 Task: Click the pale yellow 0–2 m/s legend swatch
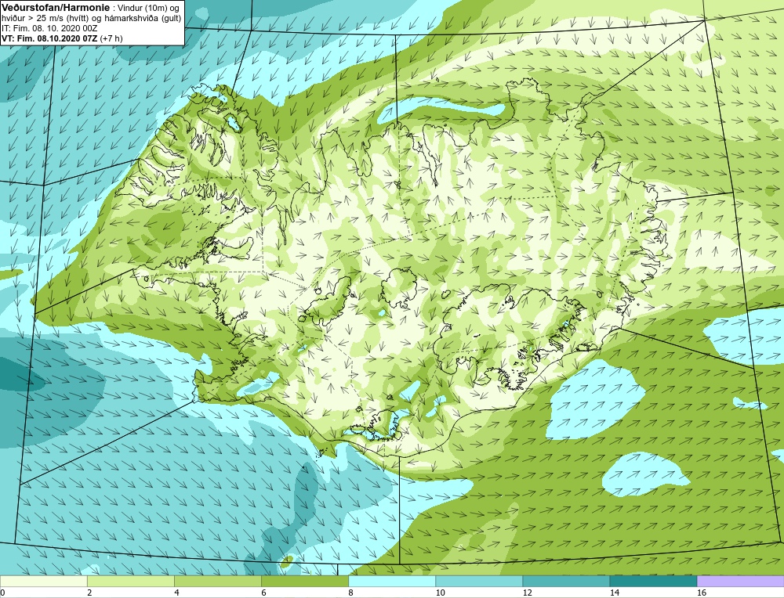43,581
